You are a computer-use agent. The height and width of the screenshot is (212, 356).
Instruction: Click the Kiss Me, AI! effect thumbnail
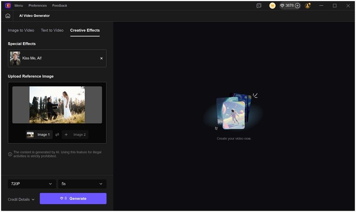[x=15, y=58]
